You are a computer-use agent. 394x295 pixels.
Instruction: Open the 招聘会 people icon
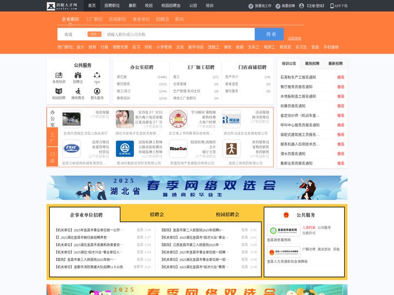[x=78, y=75]
